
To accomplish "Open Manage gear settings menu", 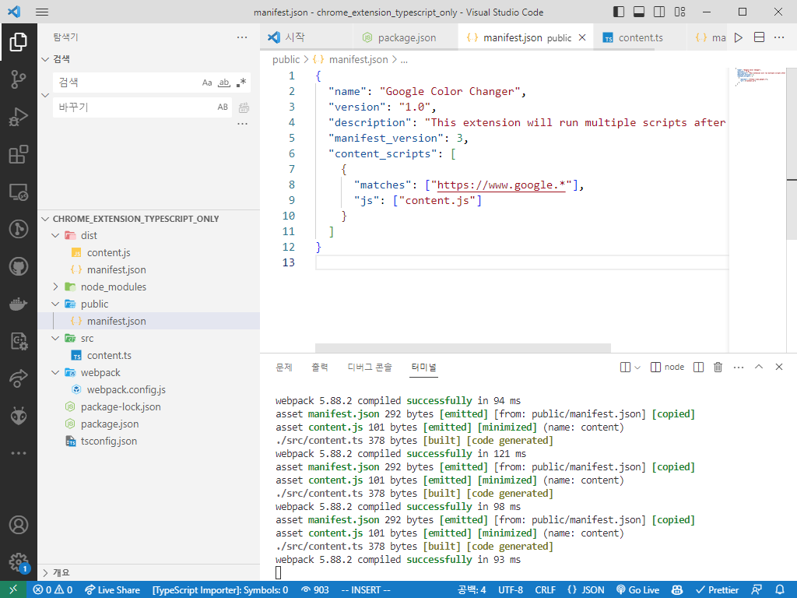I will 19,562.
